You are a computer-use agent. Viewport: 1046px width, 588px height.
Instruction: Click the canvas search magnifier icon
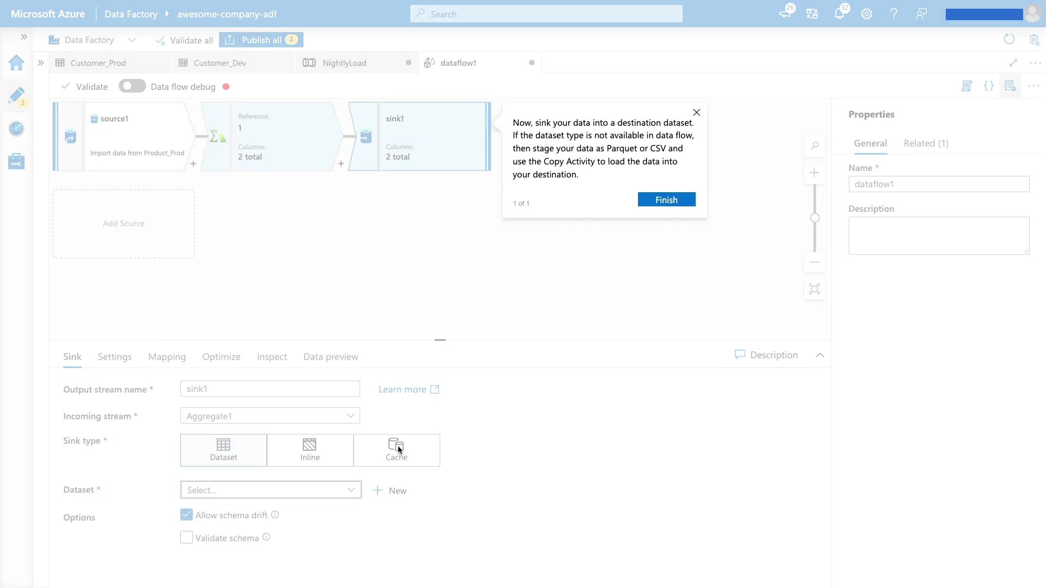(814, 145)
